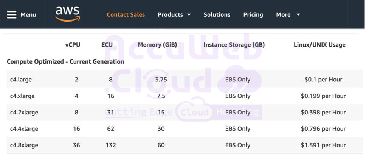Click the Instance Storage (GB) header
Viewport: 366px width, 155px height.
click(x=234, y=45)
